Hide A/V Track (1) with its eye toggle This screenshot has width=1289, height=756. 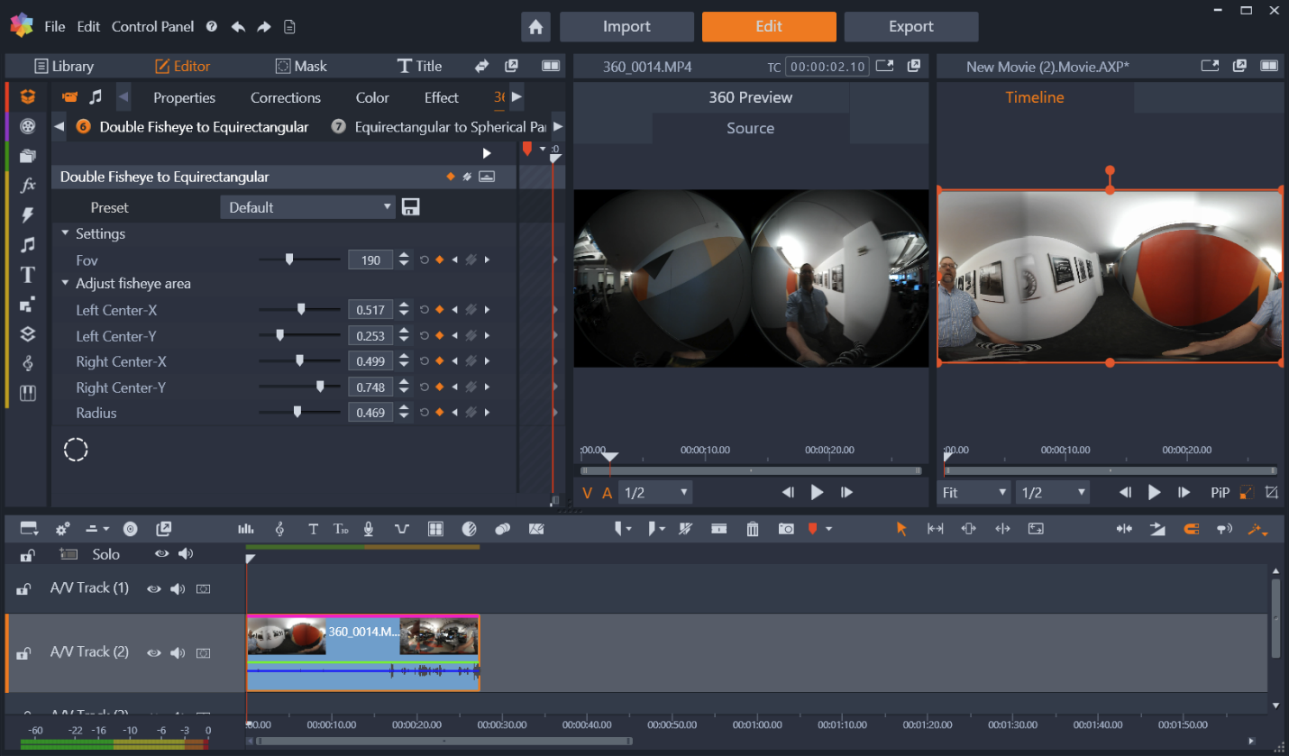pos(153,588)
